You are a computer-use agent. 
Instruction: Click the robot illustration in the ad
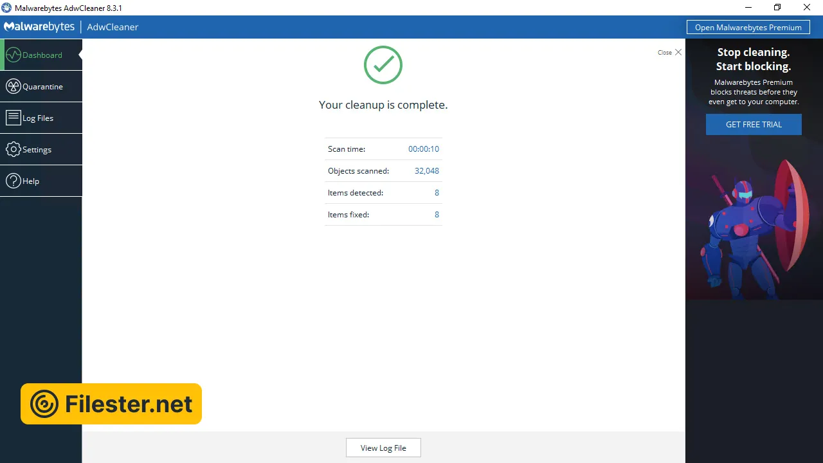[746, 232]
